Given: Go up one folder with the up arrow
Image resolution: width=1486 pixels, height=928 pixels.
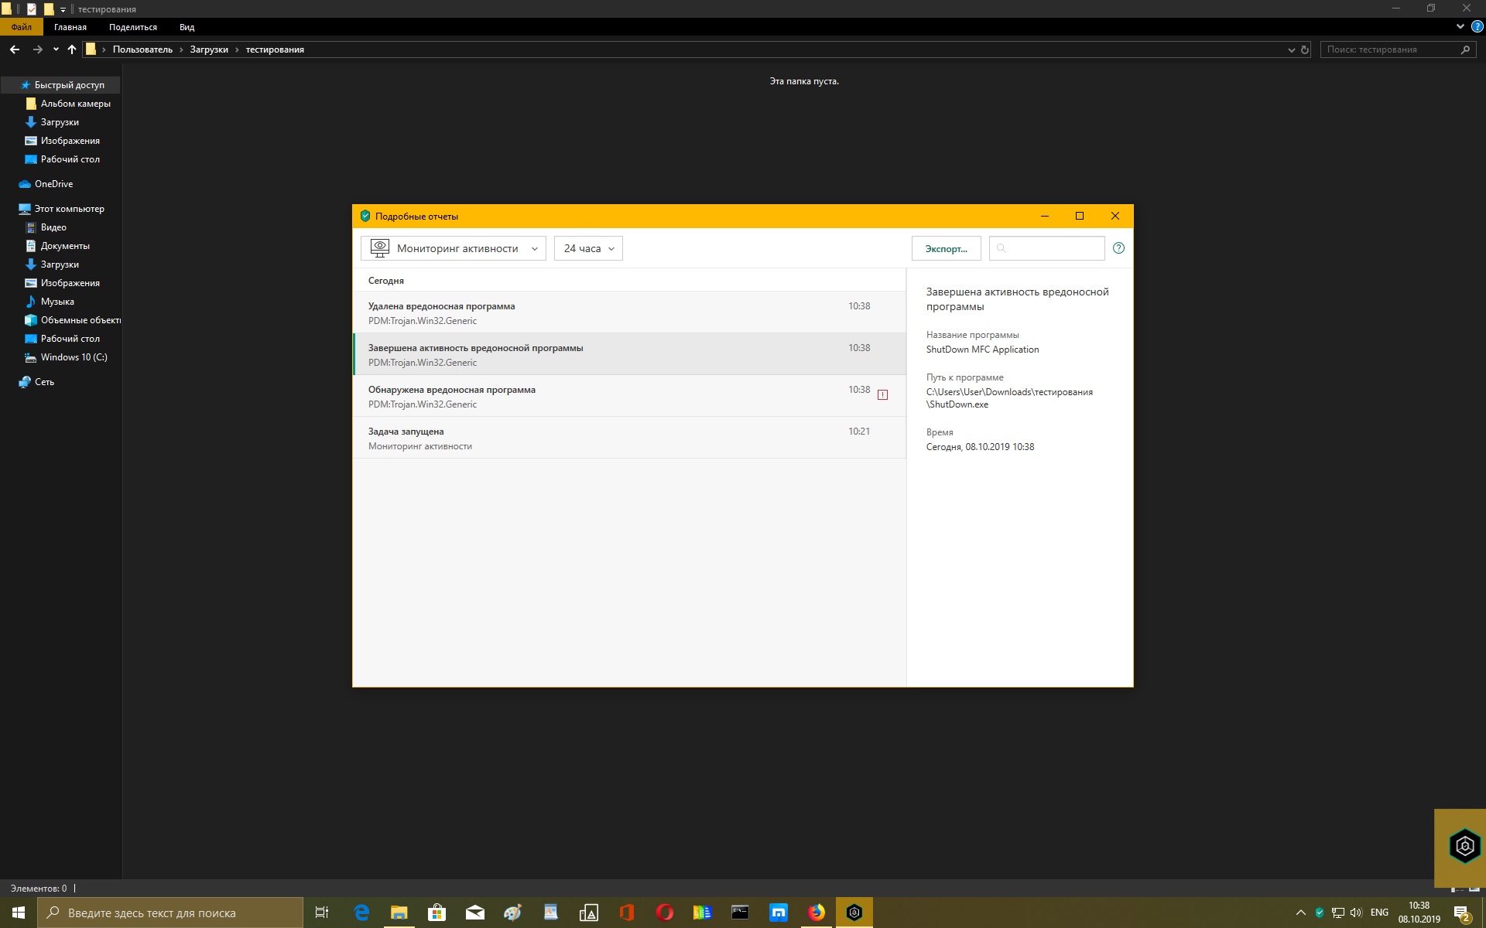Looking at the screenshot, I should [72, 49].
